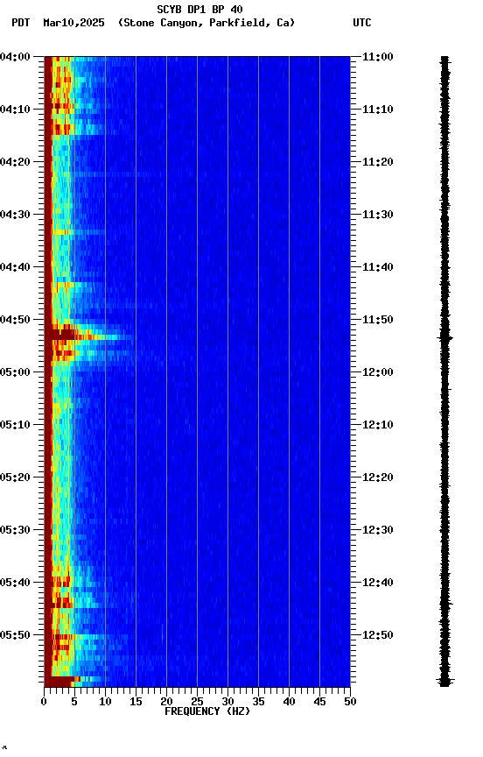The image size is (483, 757).
Task: Click the 12:40 UTC time label
Action: coord(378,583)
